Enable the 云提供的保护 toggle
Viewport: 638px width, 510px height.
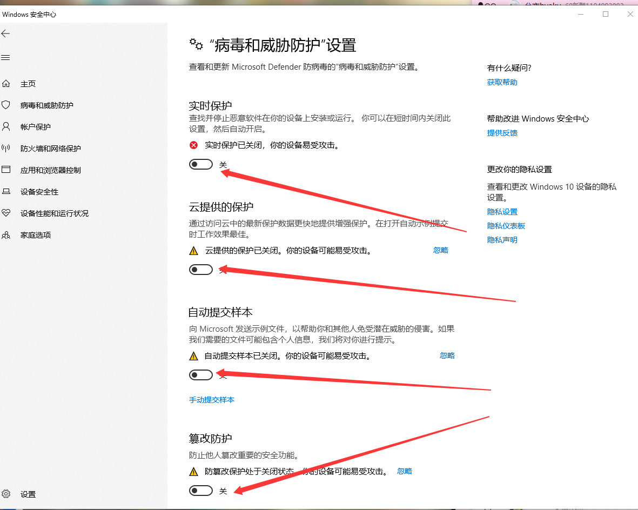[201, 270]
